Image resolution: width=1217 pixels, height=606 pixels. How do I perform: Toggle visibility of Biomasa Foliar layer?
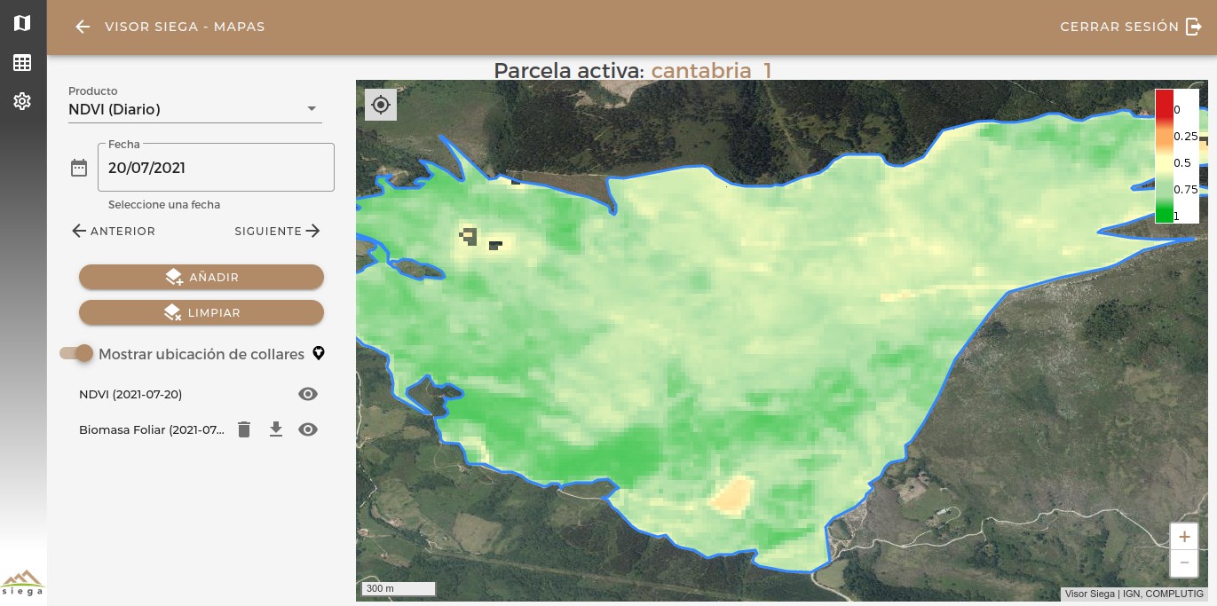click(308, 429)
